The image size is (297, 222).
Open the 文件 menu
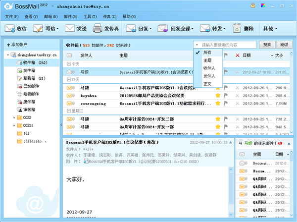click(x=12, y=17)
